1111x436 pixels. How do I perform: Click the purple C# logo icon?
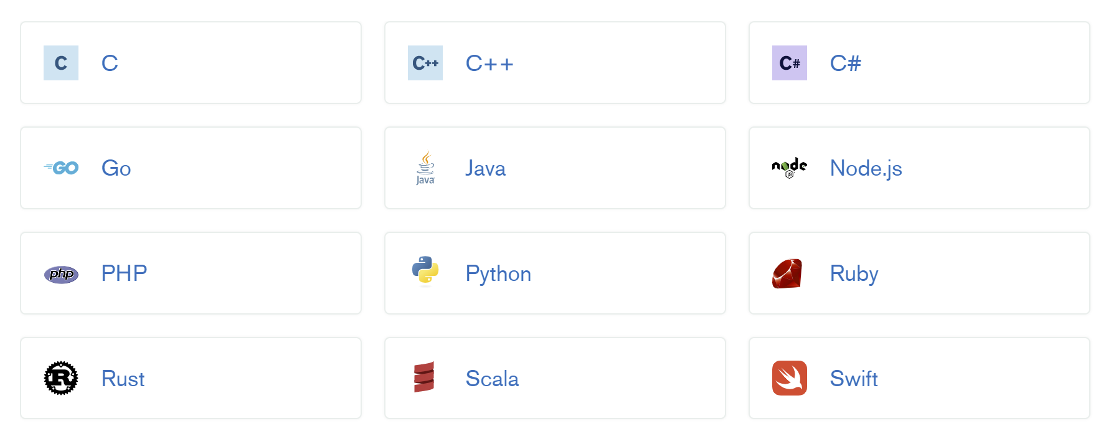789,63
